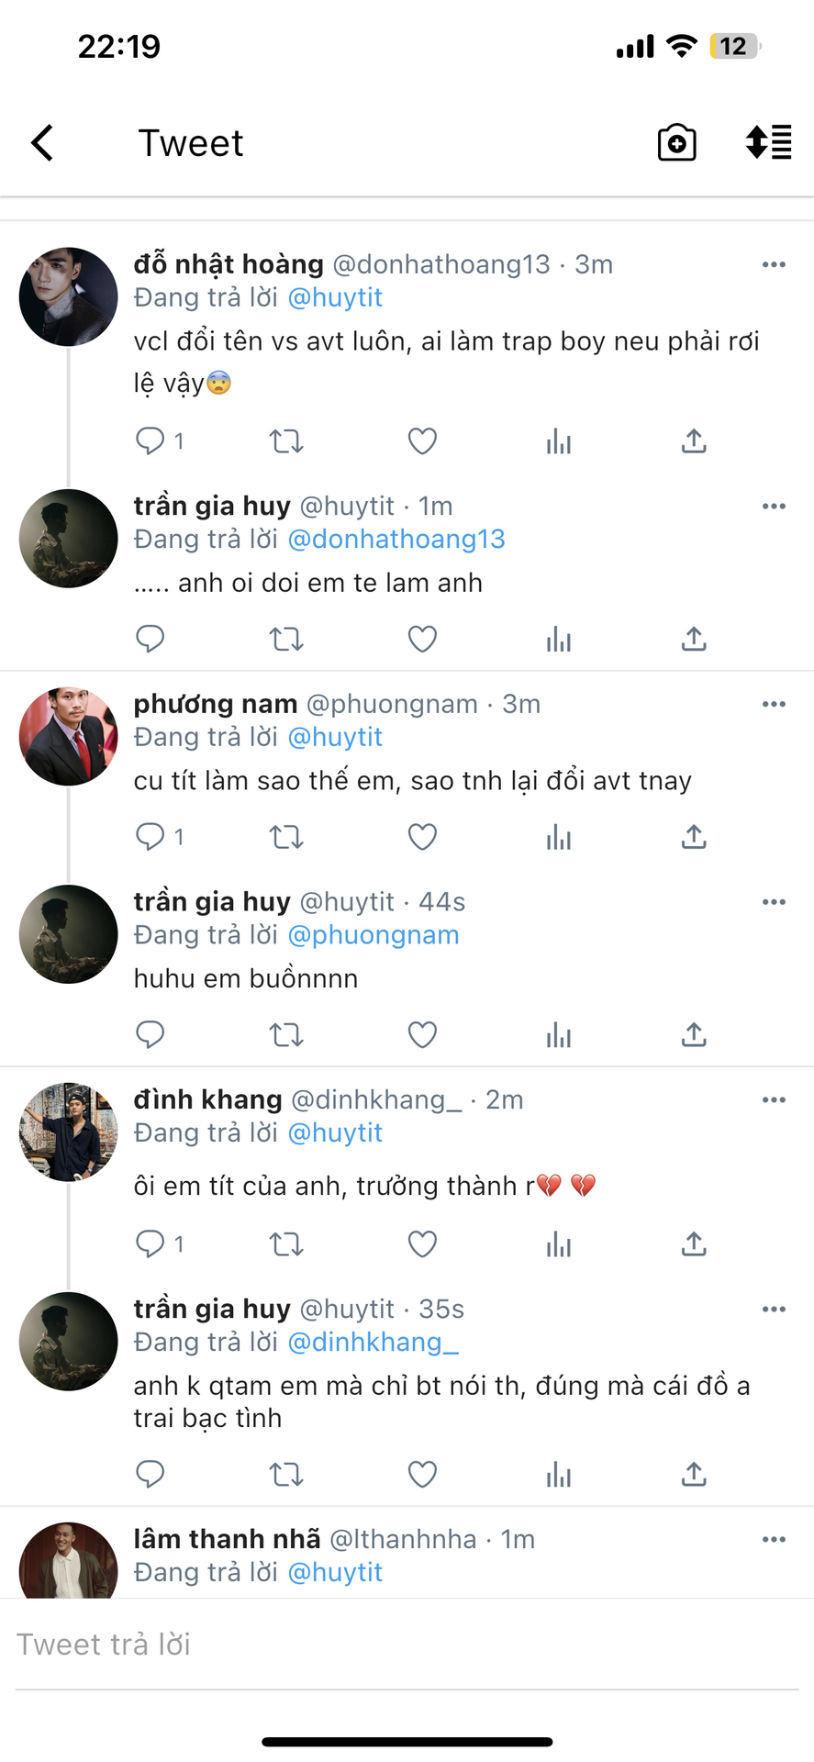The width and height of the screenshot is (814, 1762).
Task: Open the @phuongnam mention link
Action: tap(374, 935)
